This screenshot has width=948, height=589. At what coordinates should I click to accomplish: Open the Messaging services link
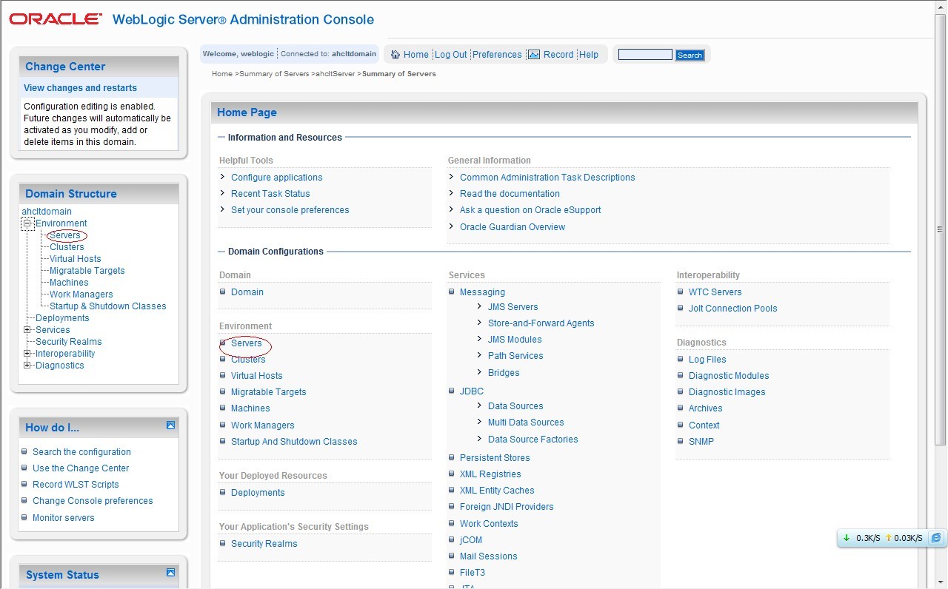pyautogui.click(x=482, y=292)
